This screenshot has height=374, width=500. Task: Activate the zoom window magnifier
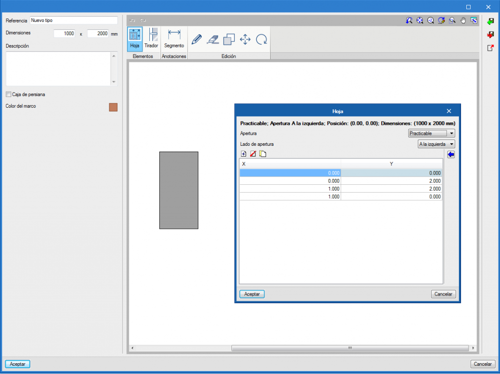(x=452, y=20)
